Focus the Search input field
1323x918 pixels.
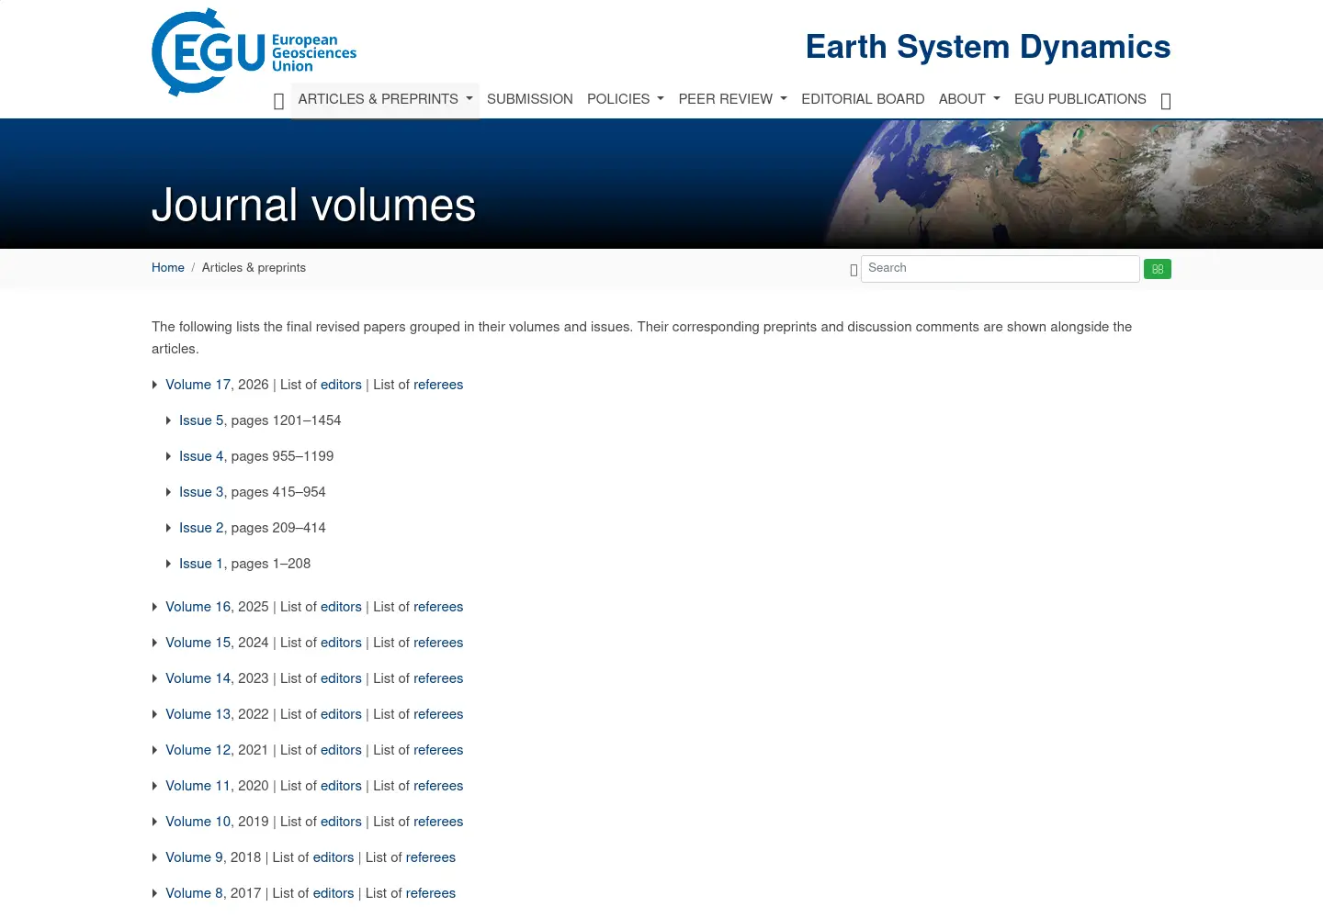click(1001, 269)
